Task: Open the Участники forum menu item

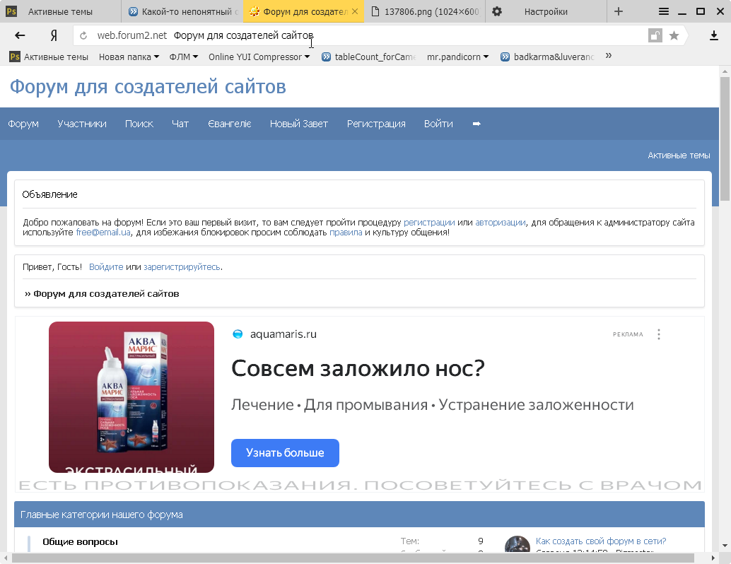Action: point(82,124)
